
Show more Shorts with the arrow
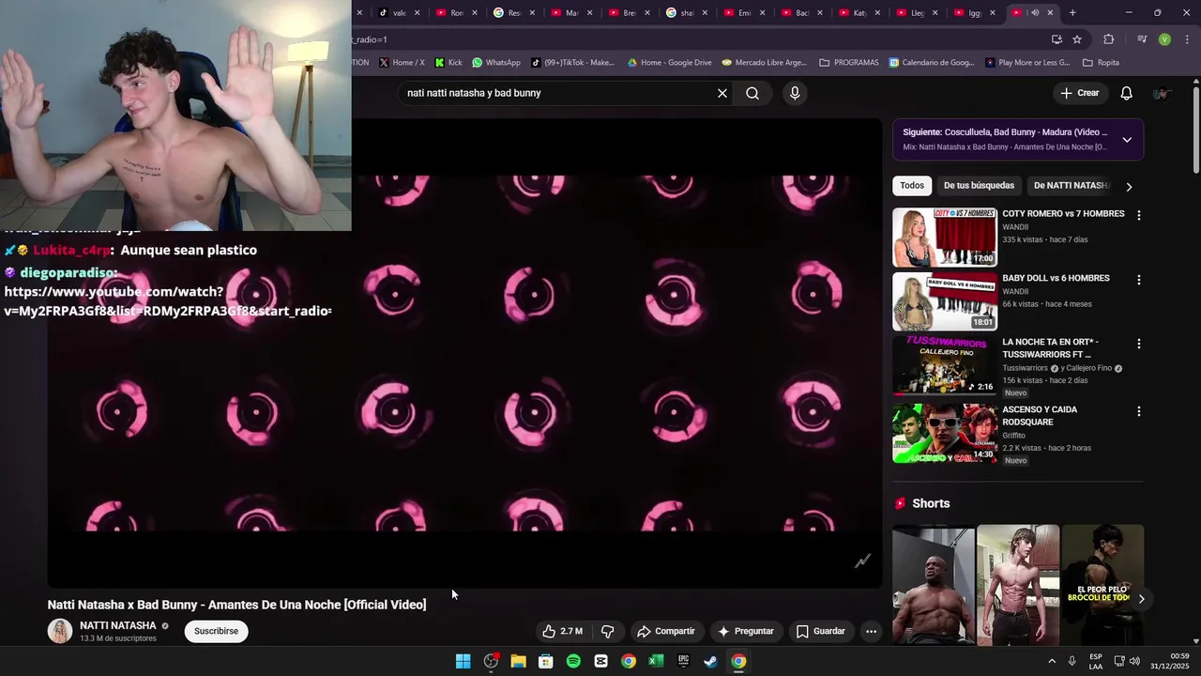pos(1141,599)
